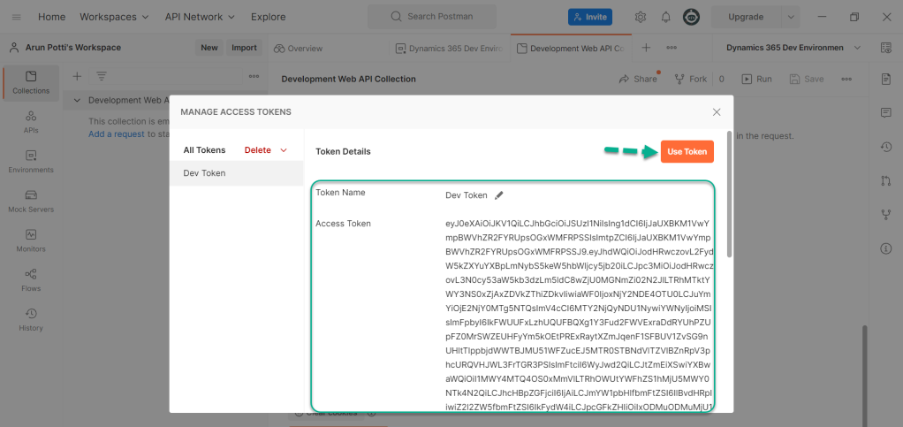The image size is (903, 427).
Task: Open the Monitors sidebar section
Action: pyautogui.click(x=31, y=240)
